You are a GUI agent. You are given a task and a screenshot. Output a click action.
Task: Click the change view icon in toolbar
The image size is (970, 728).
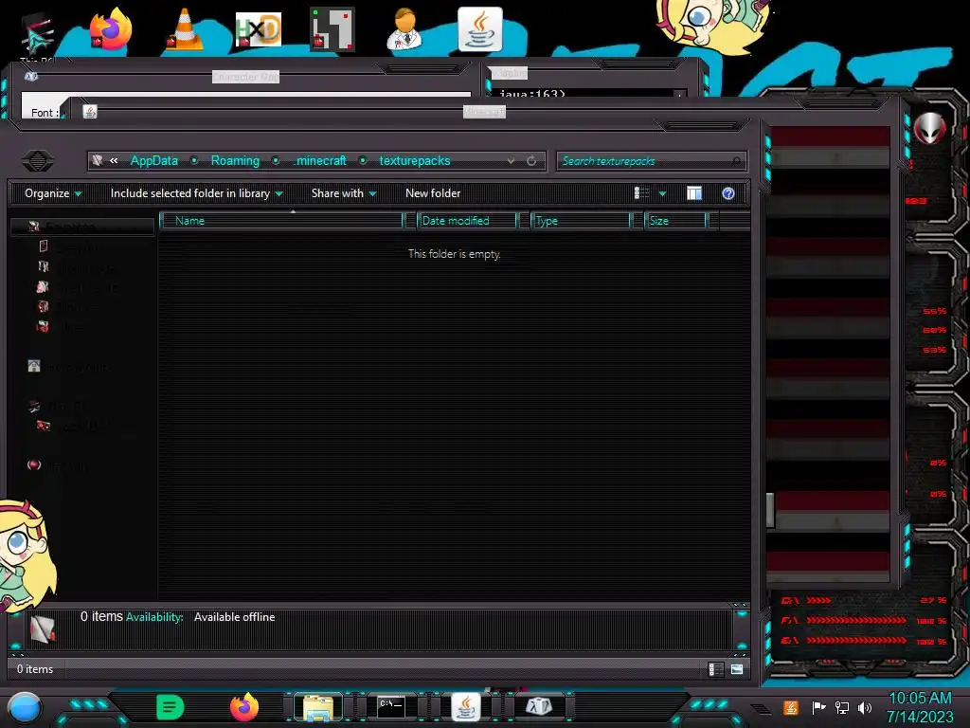(x=641, y=193)
